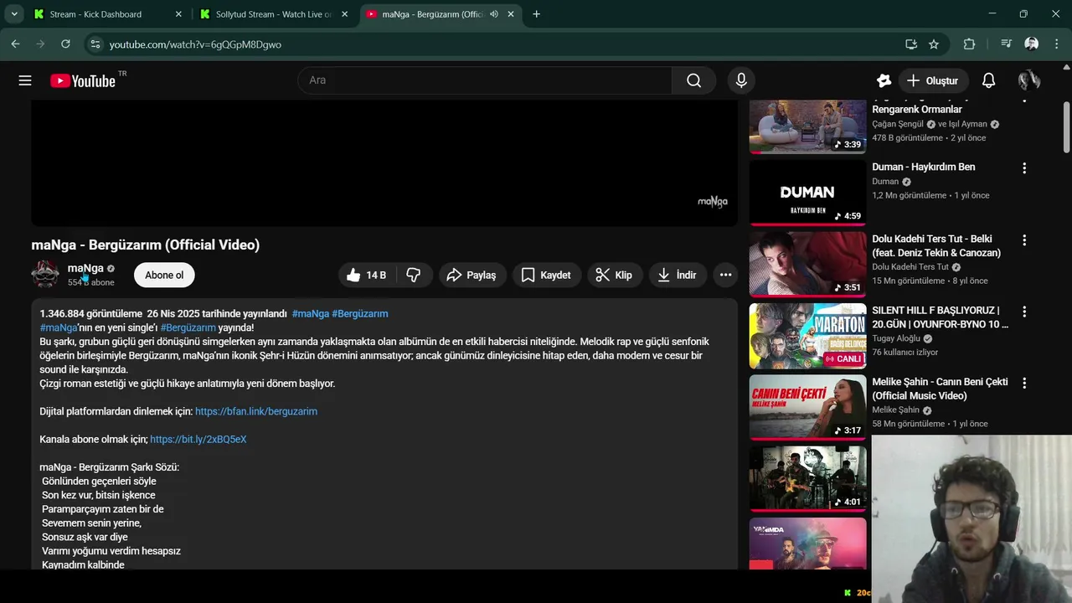This screenshot has height=603, width=1072.
Task: Open Duman channel name in sidebar
Action: coord(885,181)
